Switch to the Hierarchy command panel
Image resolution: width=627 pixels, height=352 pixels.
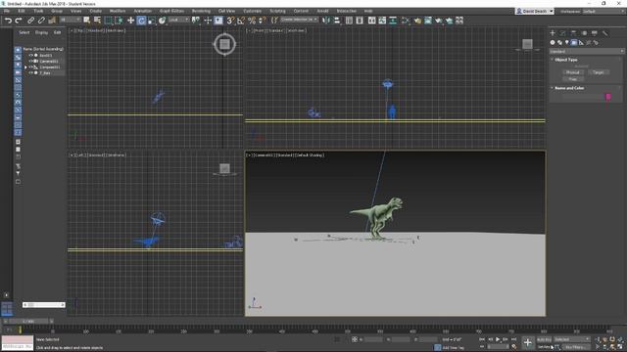point(573,33)
